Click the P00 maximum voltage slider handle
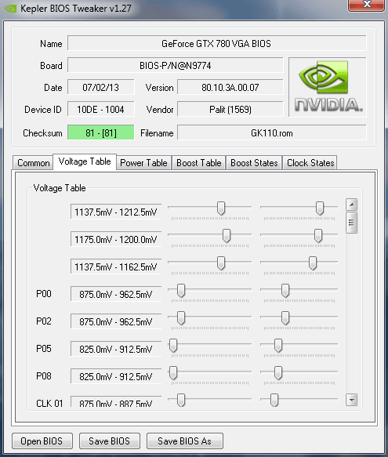Screen dimensions: 388x457 tap(285, 291)
